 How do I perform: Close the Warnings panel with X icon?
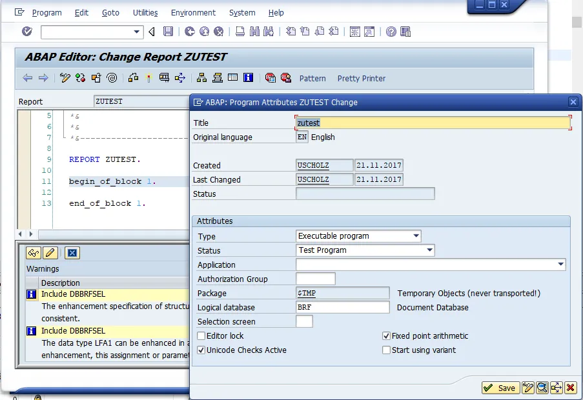[x=72, y=253]
